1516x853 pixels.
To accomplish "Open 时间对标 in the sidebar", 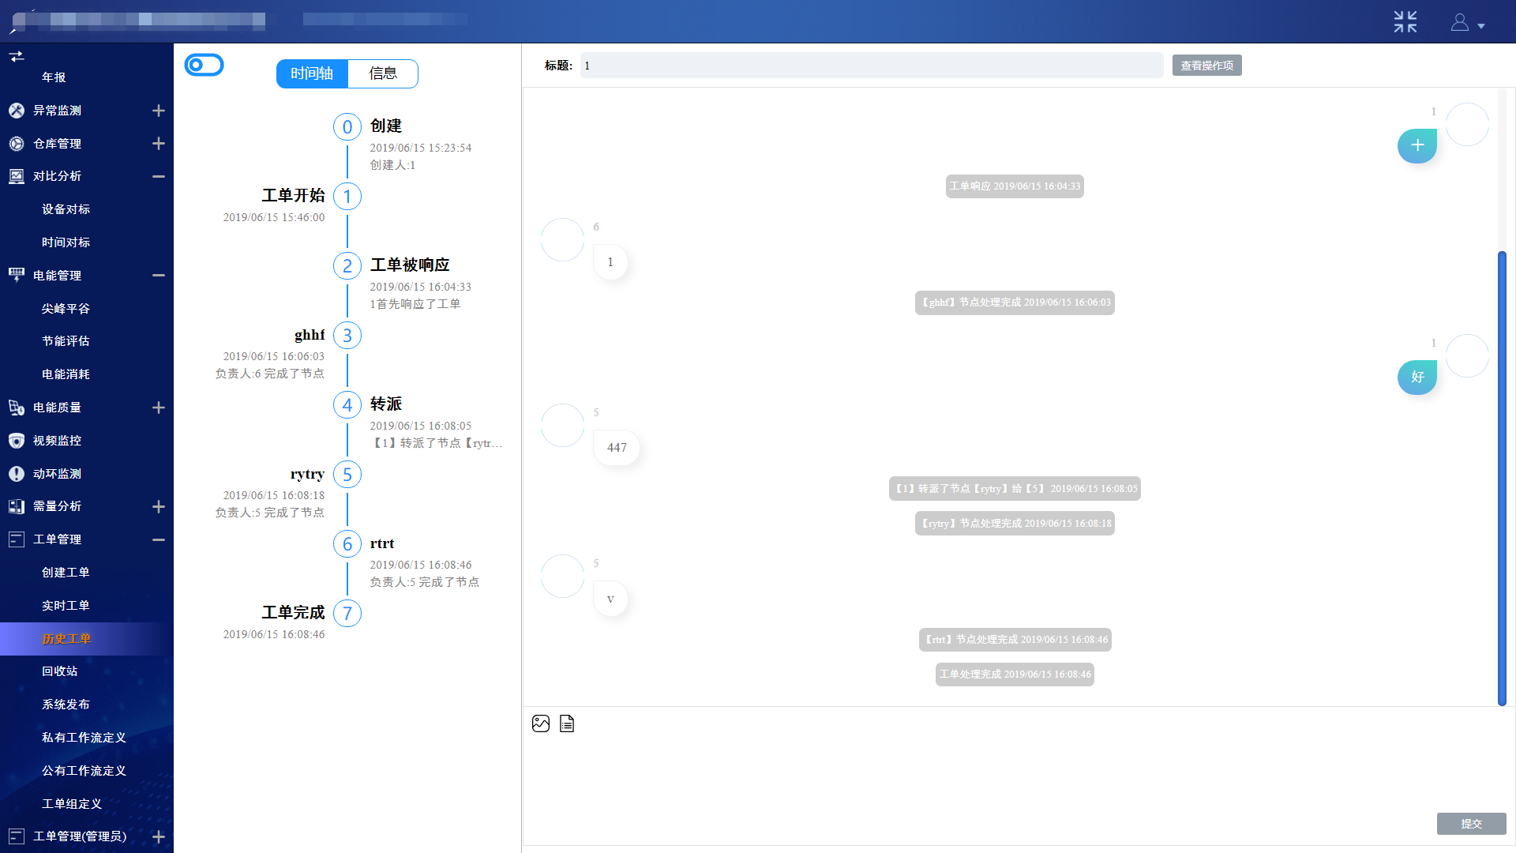I will point(66,242).
